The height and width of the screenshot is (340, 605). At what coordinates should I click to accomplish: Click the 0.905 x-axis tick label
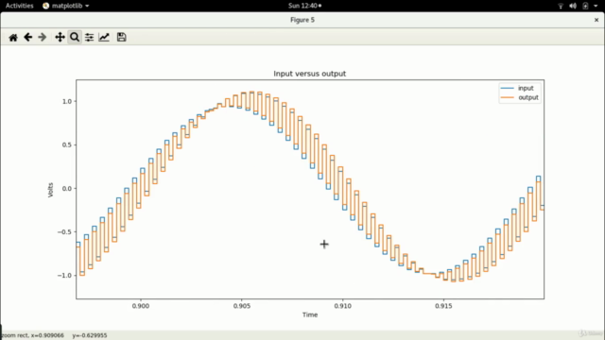click(x=242, y=306)
